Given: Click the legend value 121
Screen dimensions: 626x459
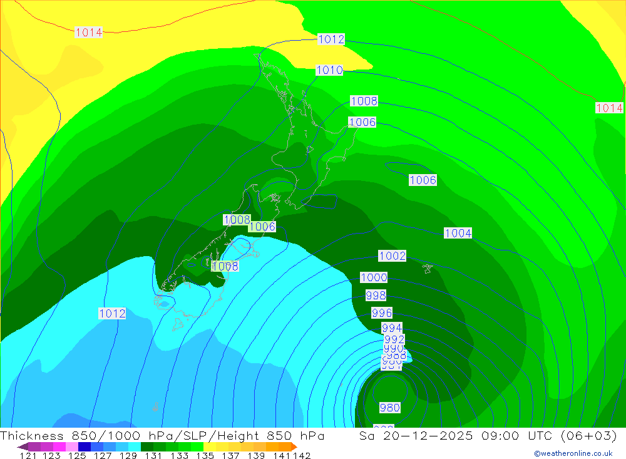Looking at the screenshot, I should tap(28, 455).
